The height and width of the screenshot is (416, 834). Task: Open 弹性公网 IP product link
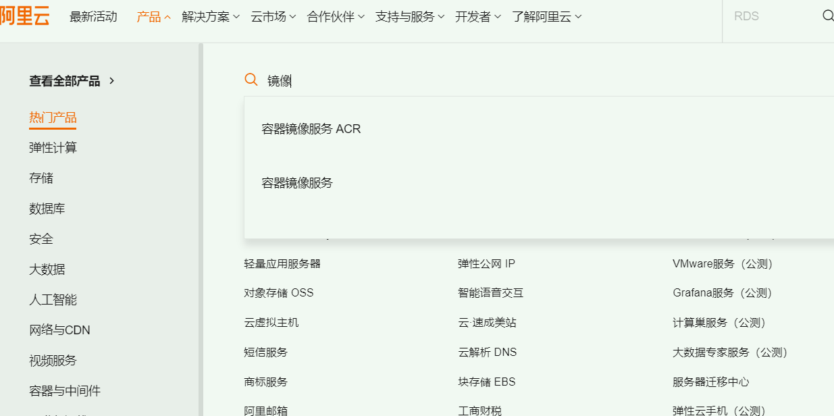click(486, 263)
